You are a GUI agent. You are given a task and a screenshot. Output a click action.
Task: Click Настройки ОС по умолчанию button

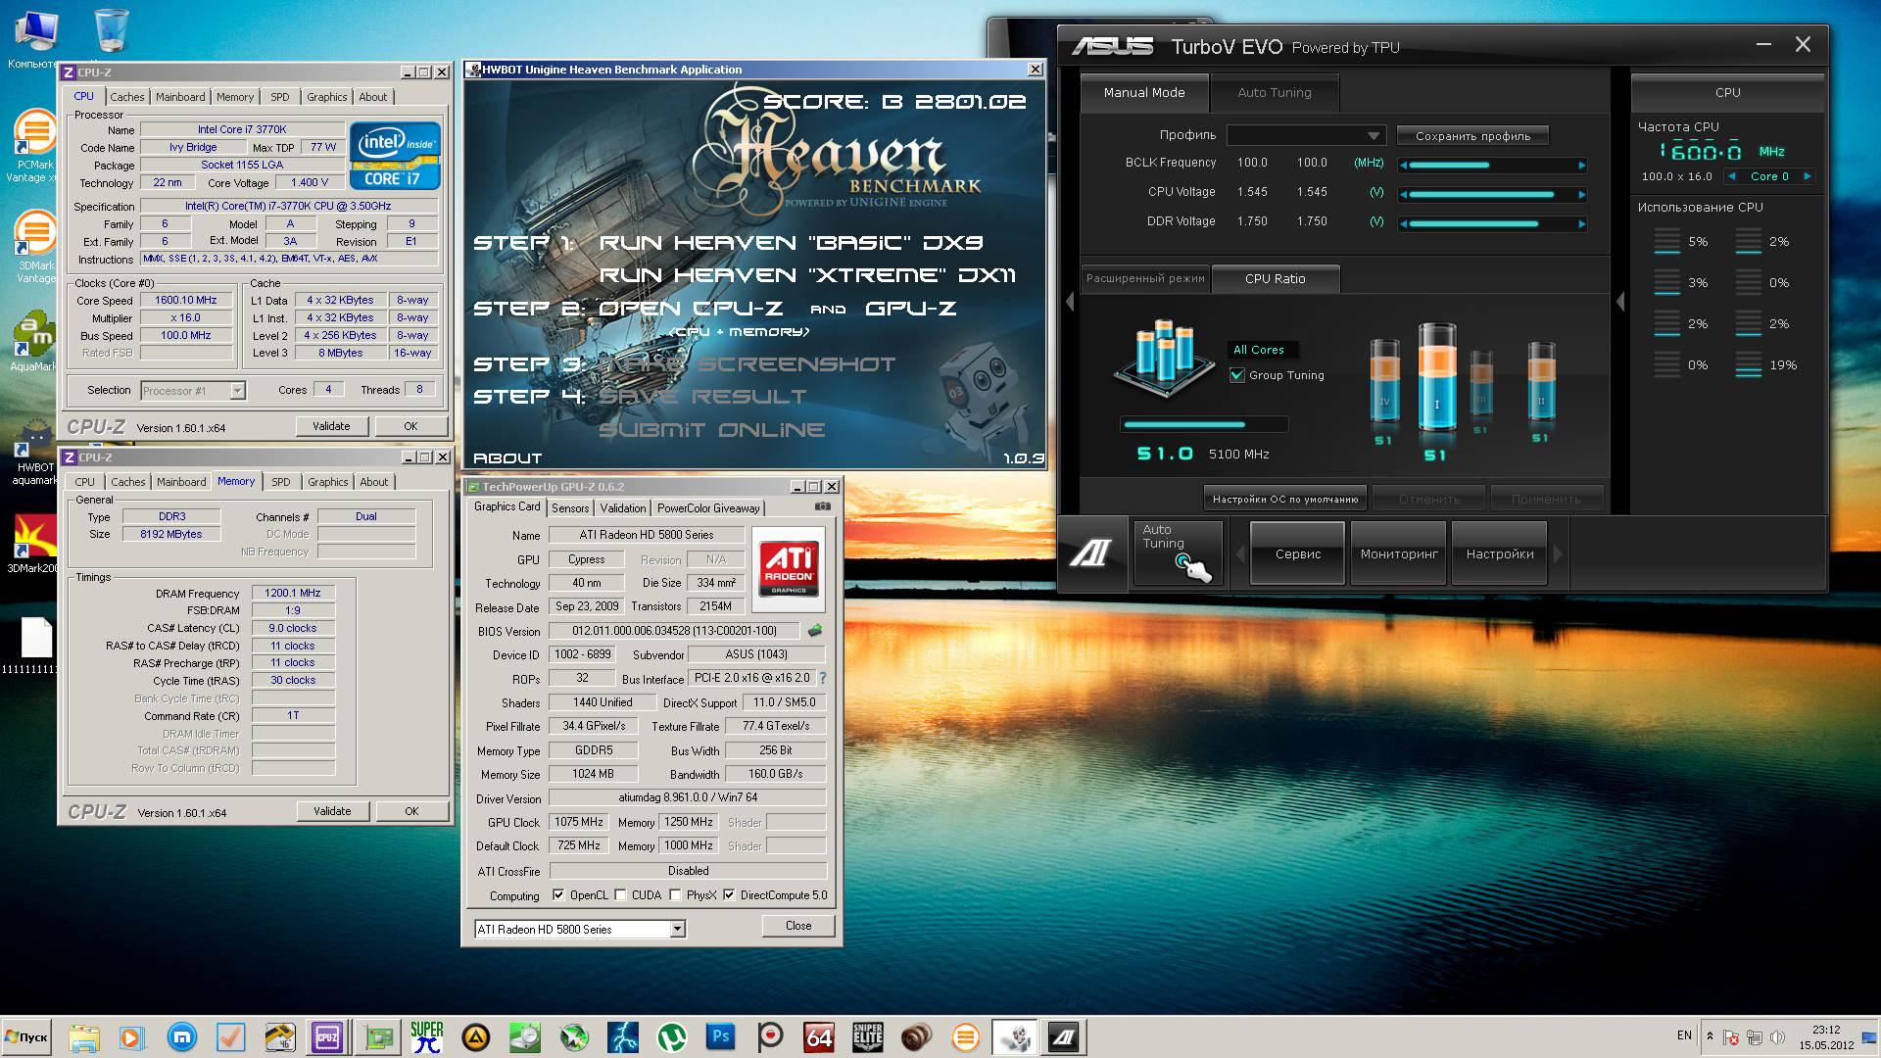tap(1285, 499)
